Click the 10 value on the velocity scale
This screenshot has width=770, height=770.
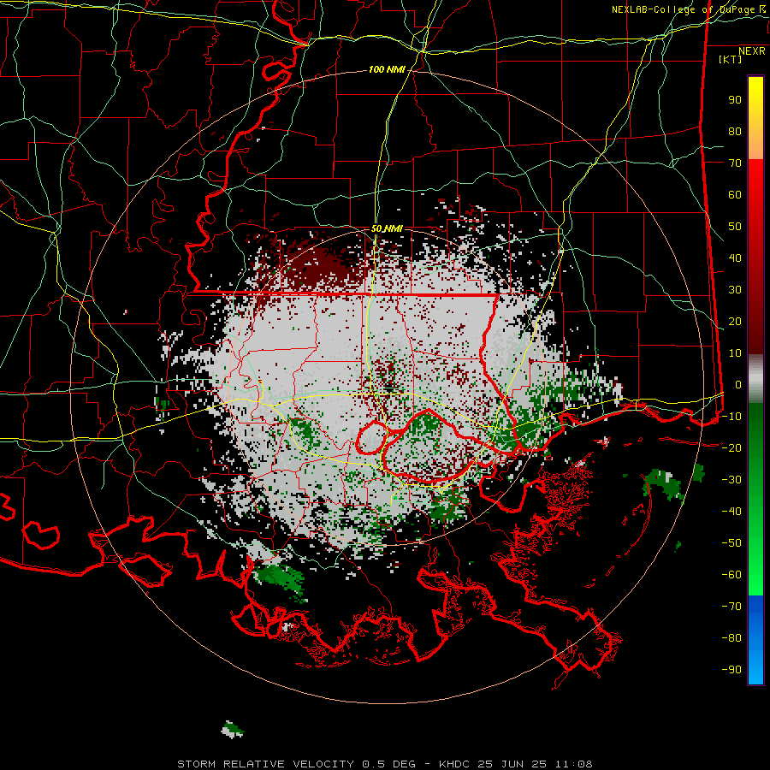pyautogui.click(x=735, y=353)
